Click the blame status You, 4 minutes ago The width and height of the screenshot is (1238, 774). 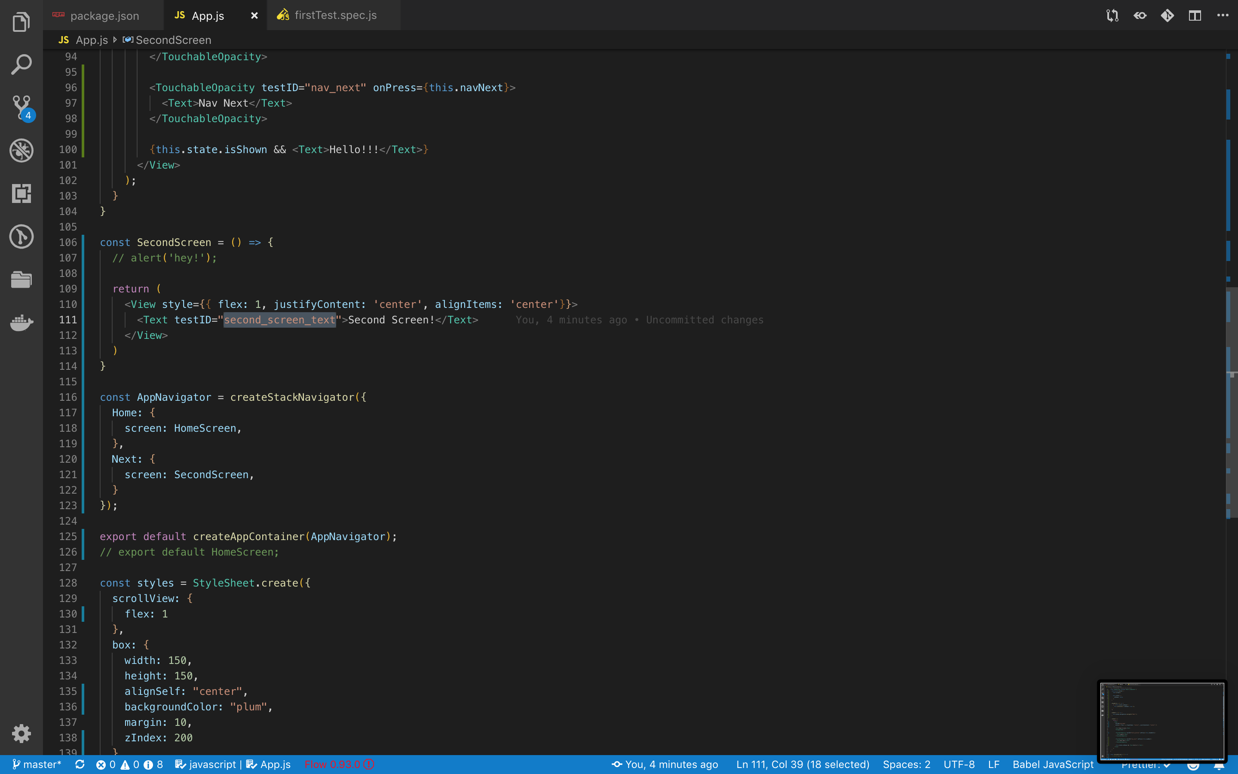665,764
